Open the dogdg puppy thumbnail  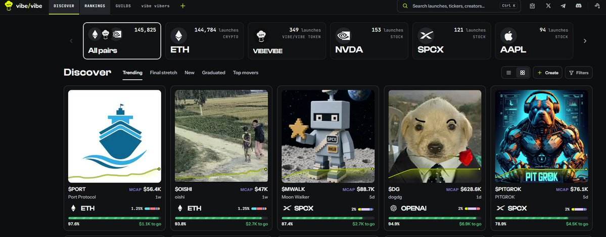(435, 136)
